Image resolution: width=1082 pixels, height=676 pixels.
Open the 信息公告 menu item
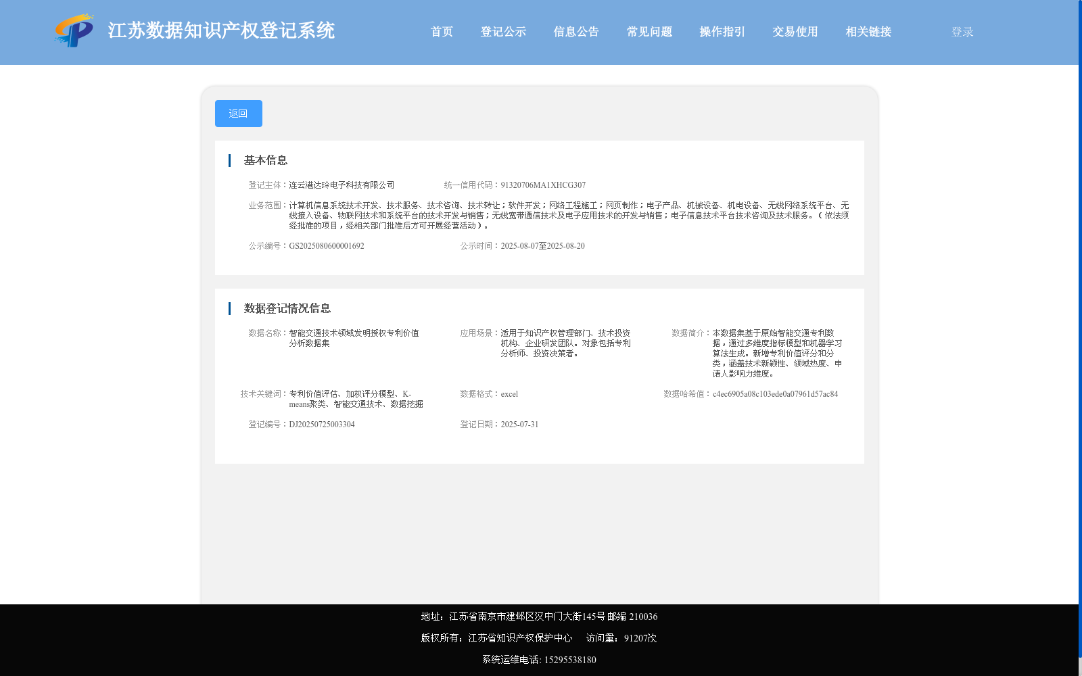[575, 31]
